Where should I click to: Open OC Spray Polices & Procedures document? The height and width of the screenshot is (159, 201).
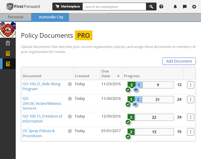click(x=39, y=133)
